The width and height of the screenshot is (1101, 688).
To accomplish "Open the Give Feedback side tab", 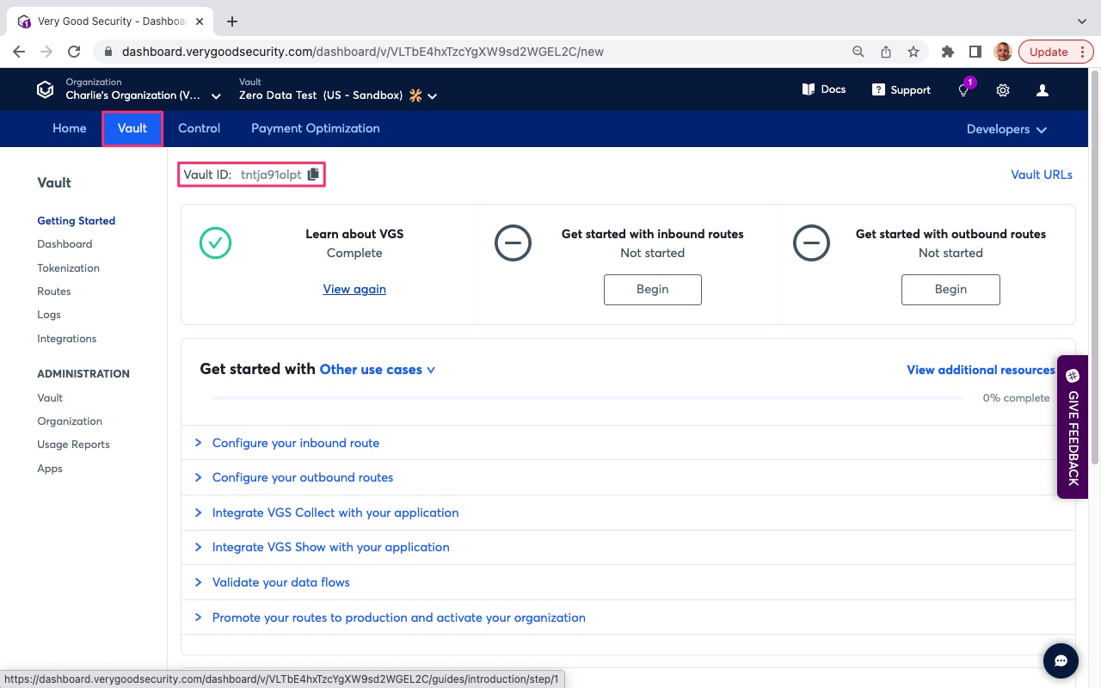I will (1073, 427).
